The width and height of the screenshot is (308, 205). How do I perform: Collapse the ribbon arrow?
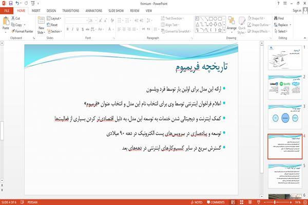click(305, 38)
